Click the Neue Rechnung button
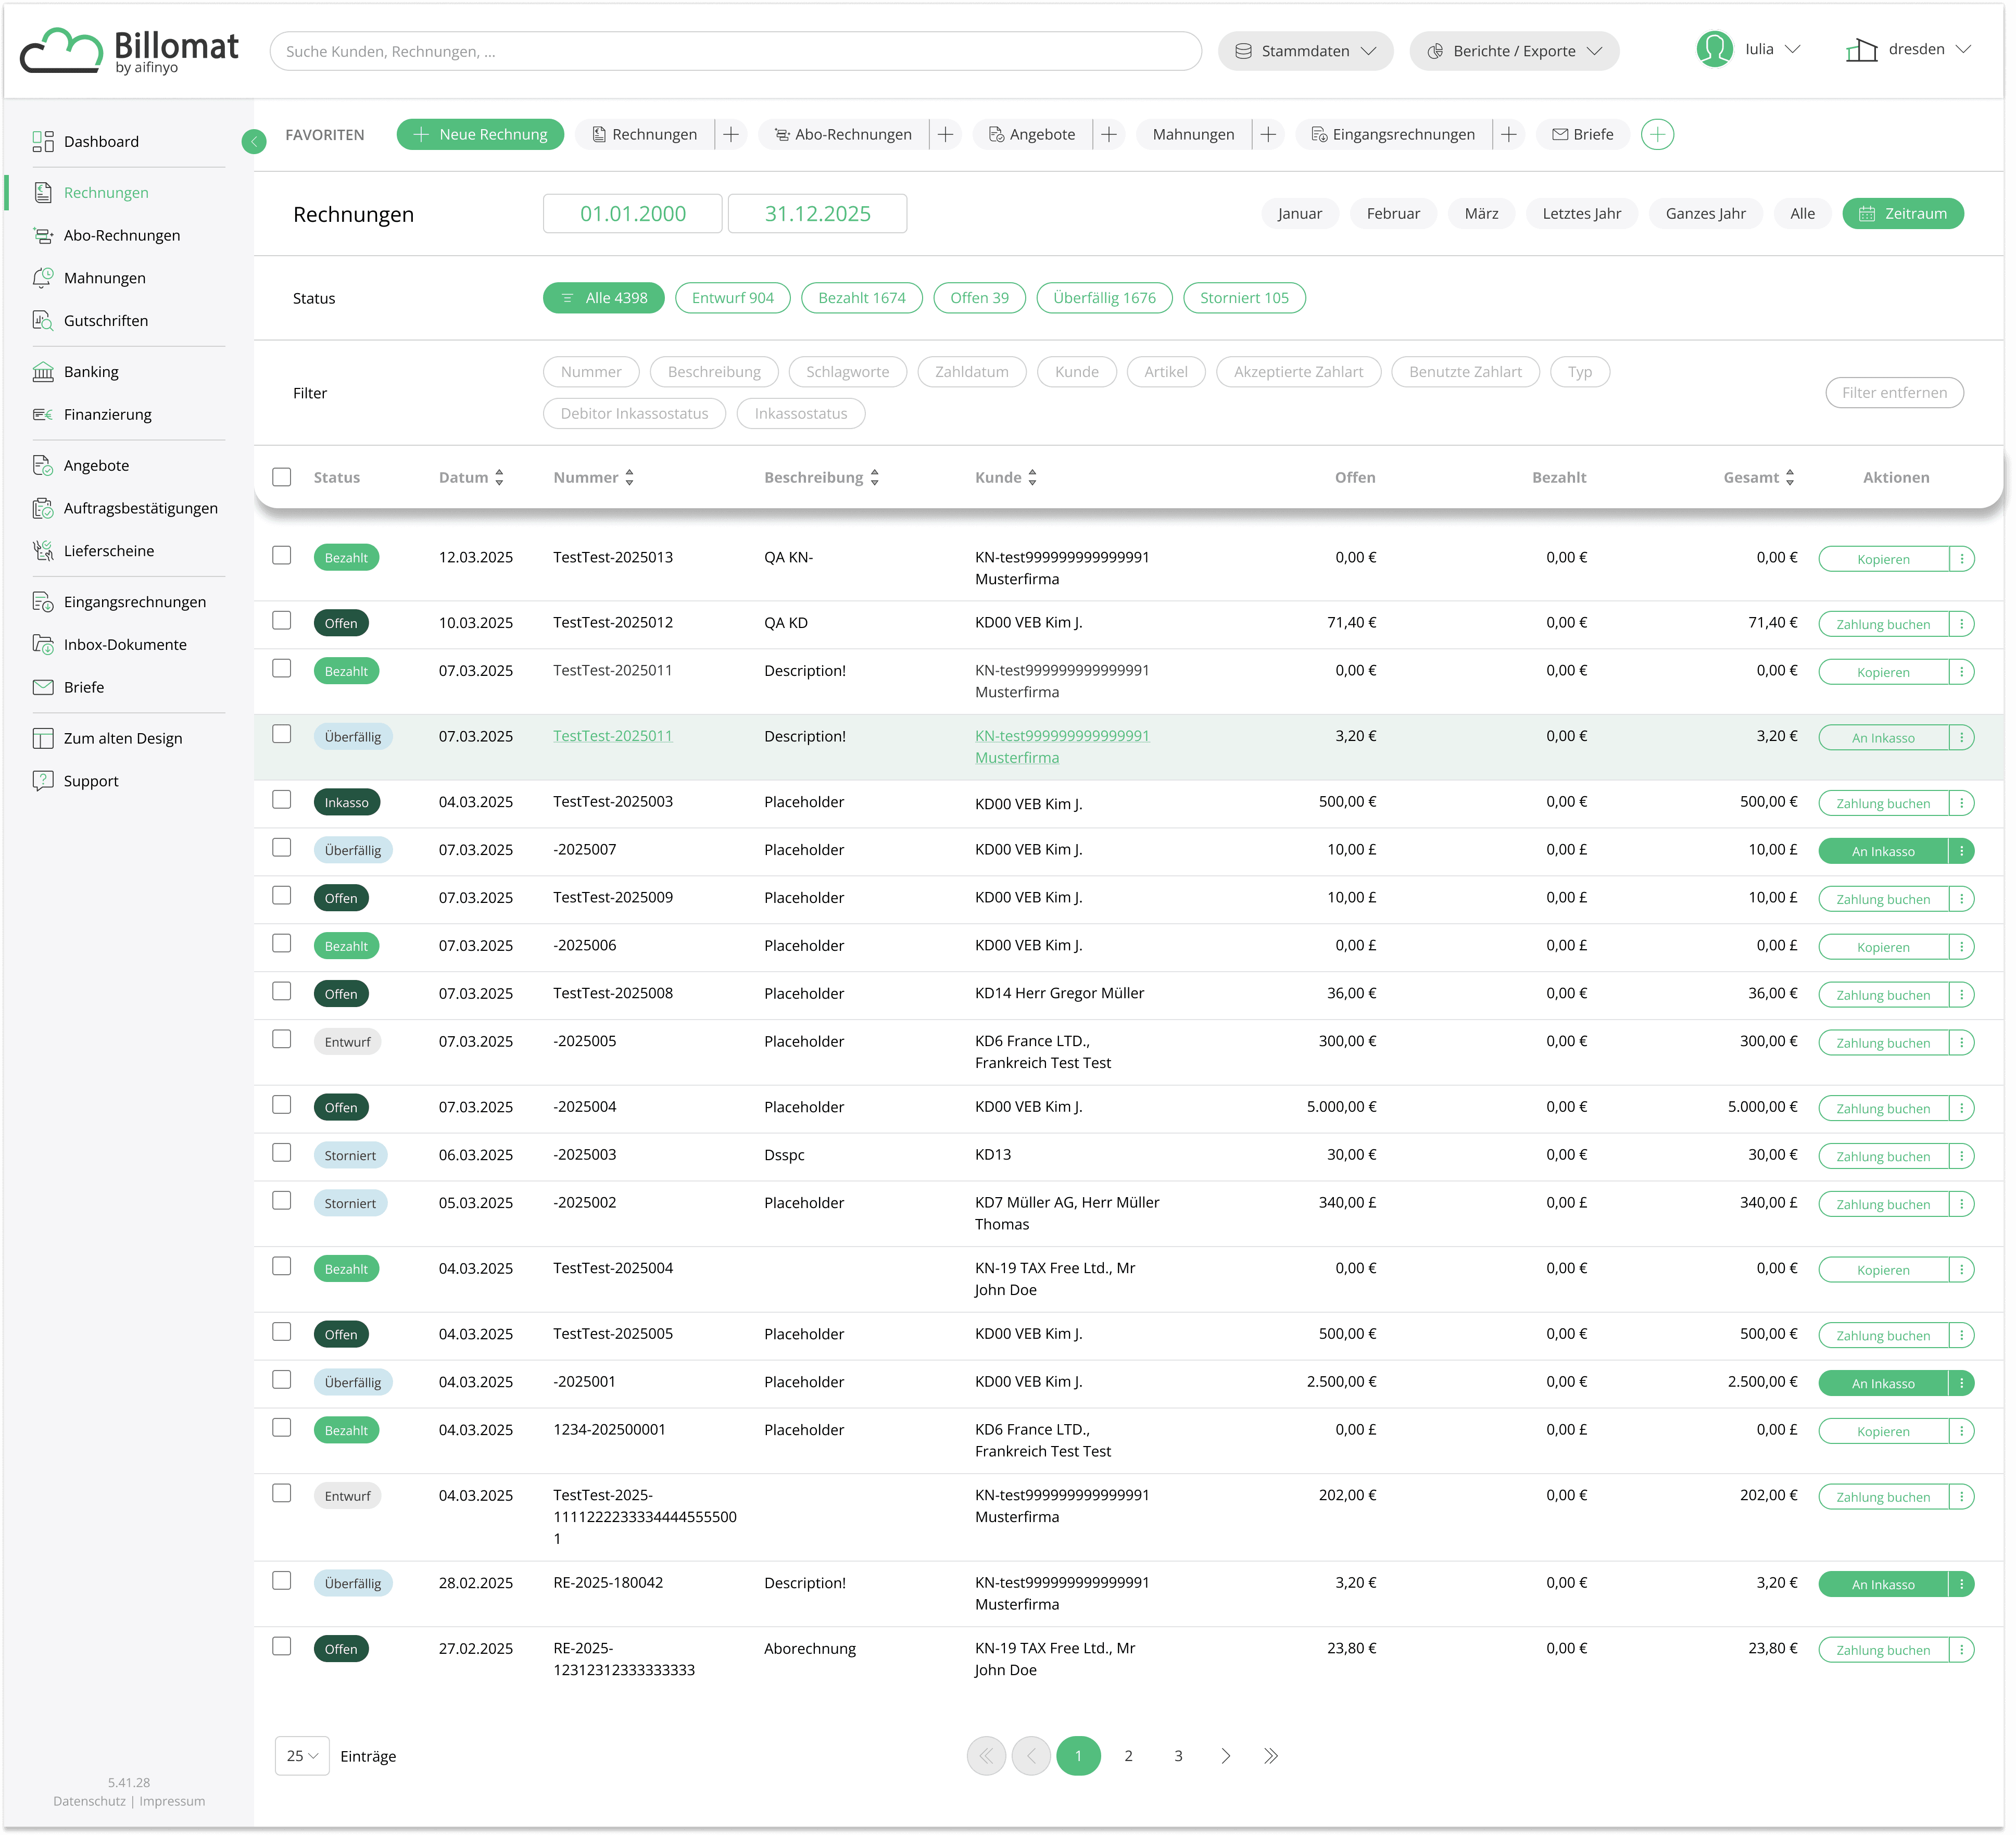2016x1835 pixels. point(480,134)
